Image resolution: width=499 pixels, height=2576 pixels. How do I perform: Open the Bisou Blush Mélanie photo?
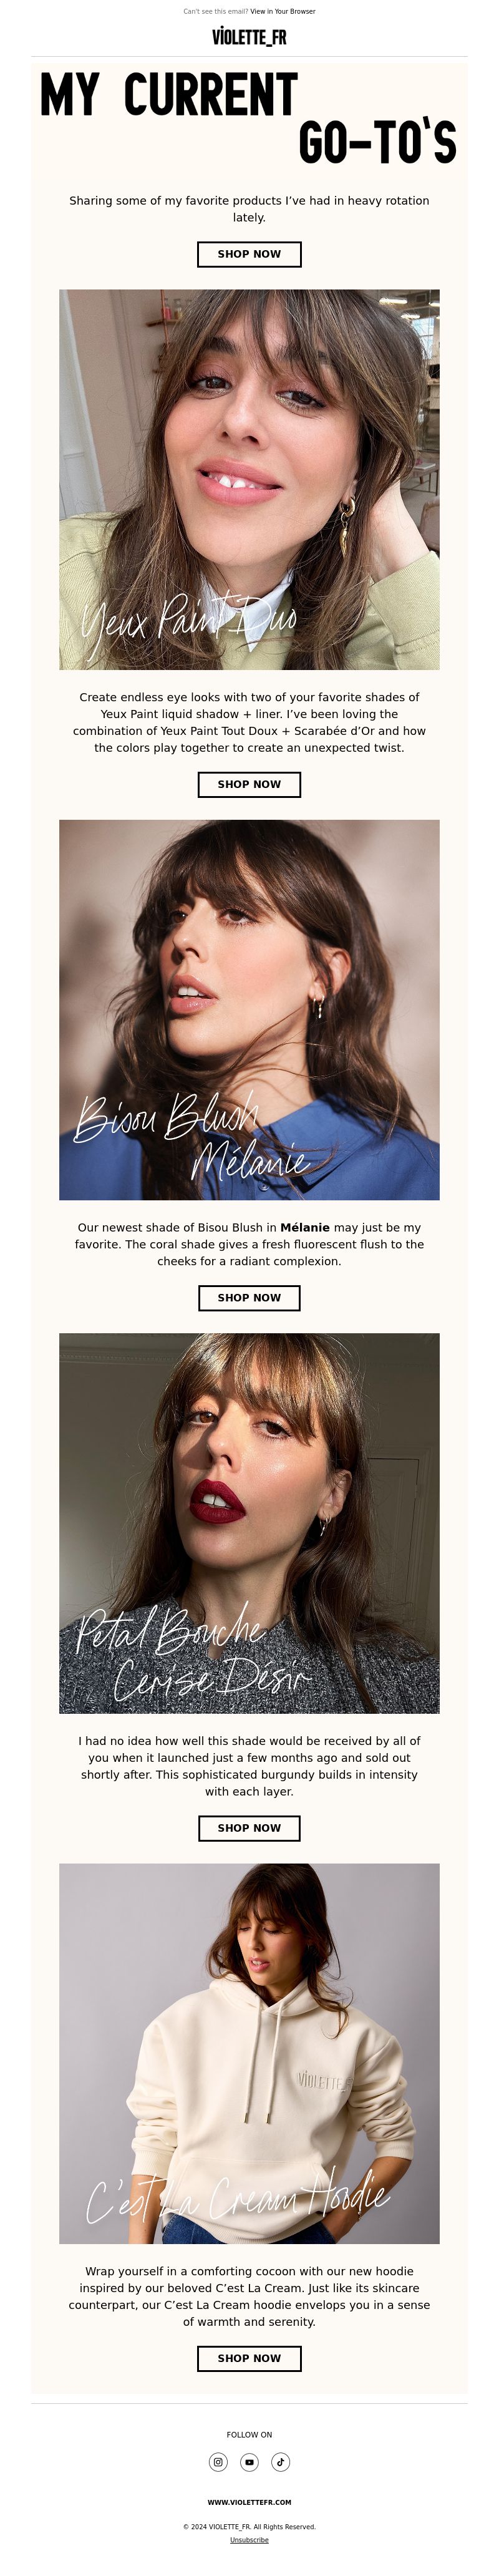point(249,1009)
